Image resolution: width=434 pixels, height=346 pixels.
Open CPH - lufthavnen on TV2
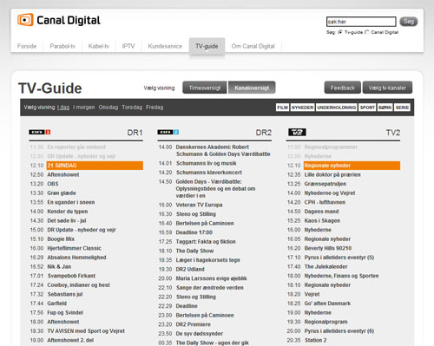pyautogui.click(x=325, y=202)
